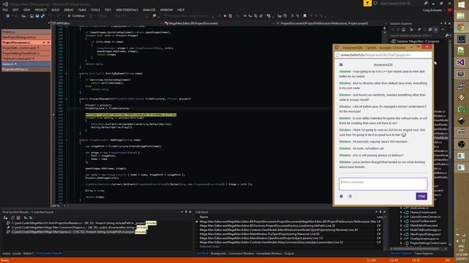The height and width of the screenshot is (263, 469).
Task: Click the purple Chat send button
Action: pos(421,197)
